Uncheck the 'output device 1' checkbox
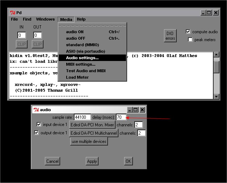This screenshot has width=227, height=183. [x=37, y=133]
